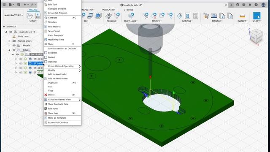
Task: Click the Redo arrow
Action: click(32, 5)
